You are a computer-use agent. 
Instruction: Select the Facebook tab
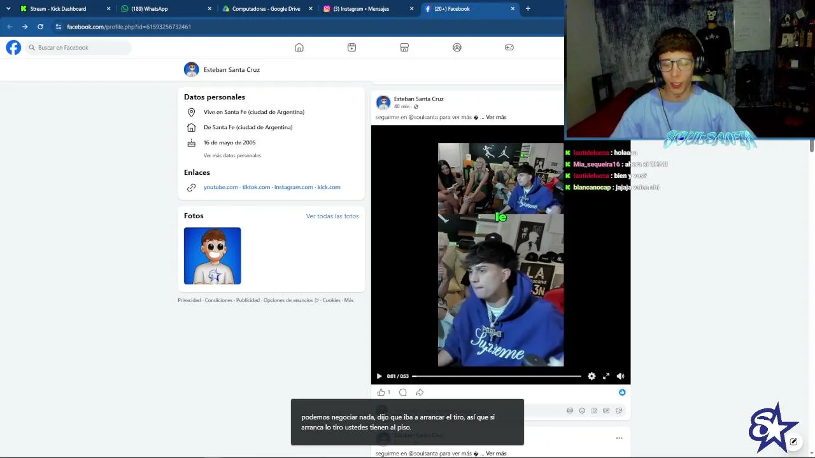pos(469,9)
